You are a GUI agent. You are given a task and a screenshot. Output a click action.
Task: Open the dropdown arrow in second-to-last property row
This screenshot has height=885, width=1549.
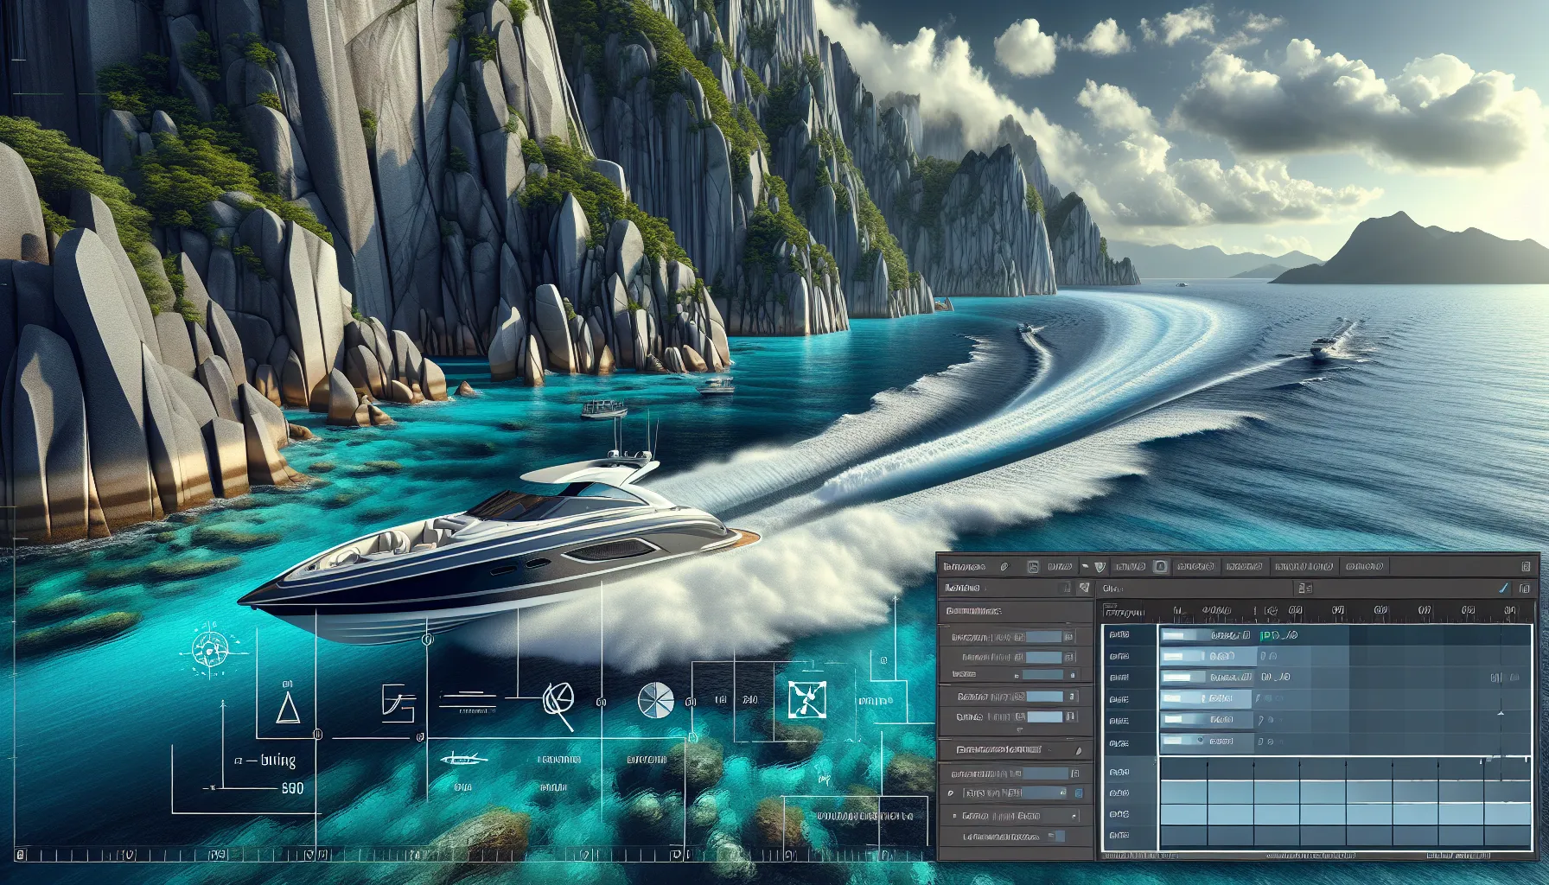point(1074,816)
